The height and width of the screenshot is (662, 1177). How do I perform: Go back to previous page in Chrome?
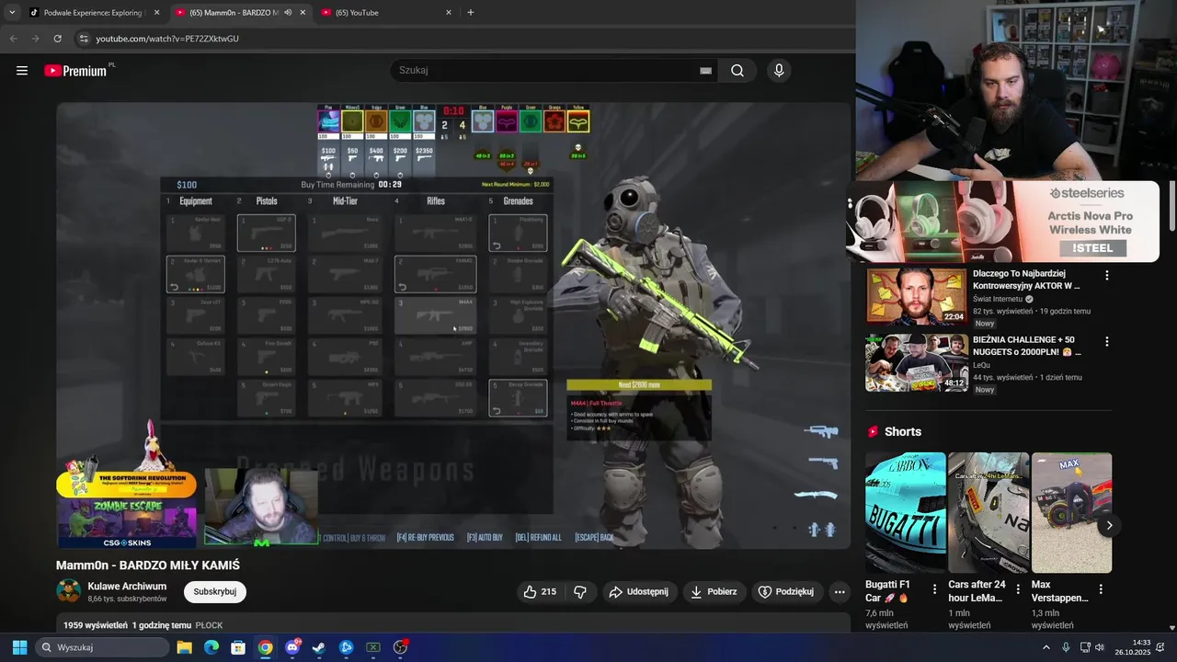coord(14,39)
